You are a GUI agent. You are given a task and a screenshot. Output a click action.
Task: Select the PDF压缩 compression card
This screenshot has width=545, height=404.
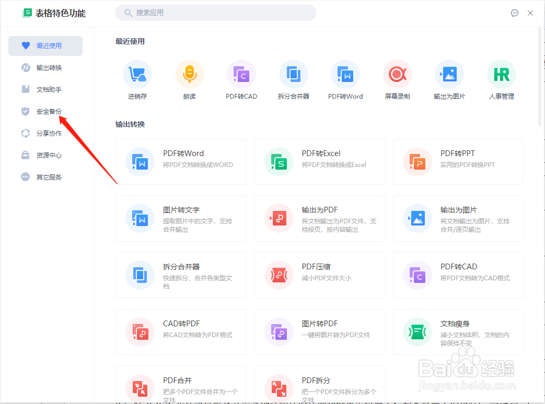(319, 275)
